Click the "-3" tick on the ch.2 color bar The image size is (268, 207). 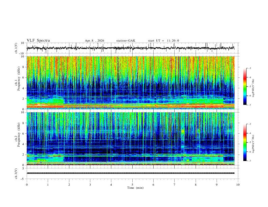(x=250, y=124)
